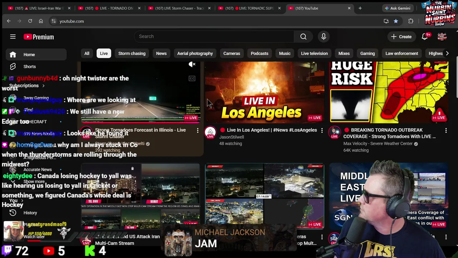Open Max Velocity channel link

click(378, 144)
